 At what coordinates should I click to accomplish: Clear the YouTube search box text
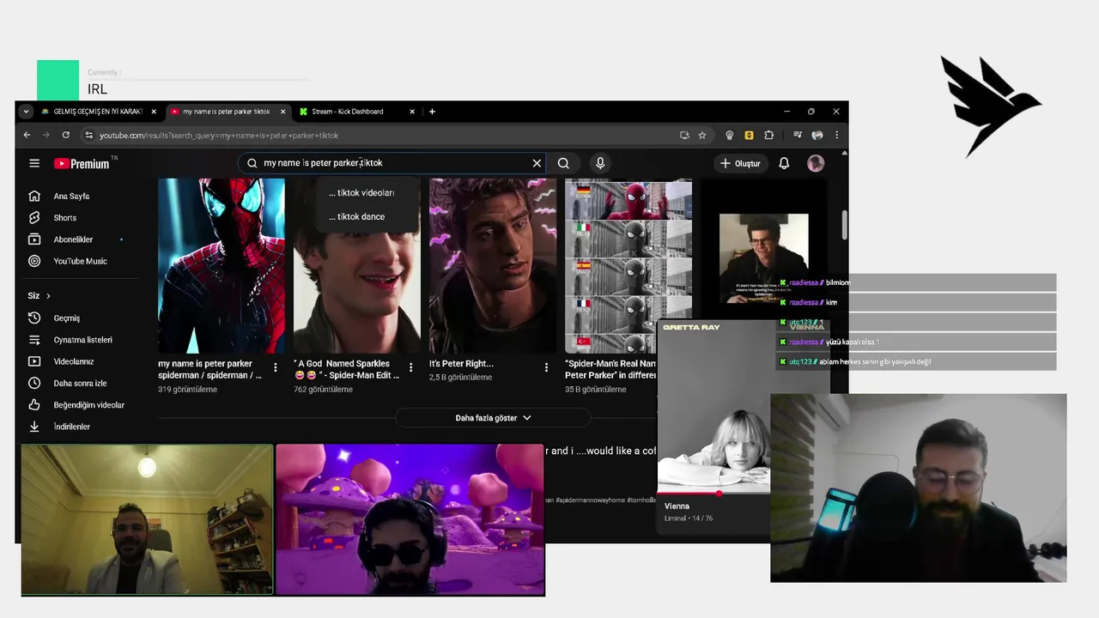(x=537, y=163)
